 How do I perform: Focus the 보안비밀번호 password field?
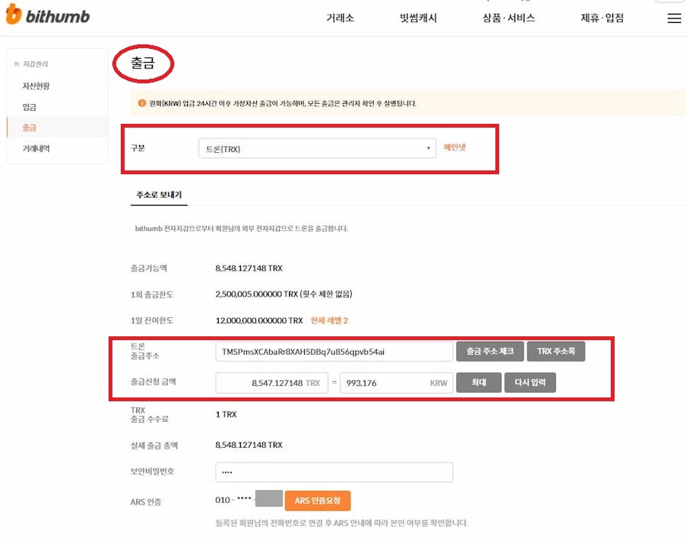[334, 472]
